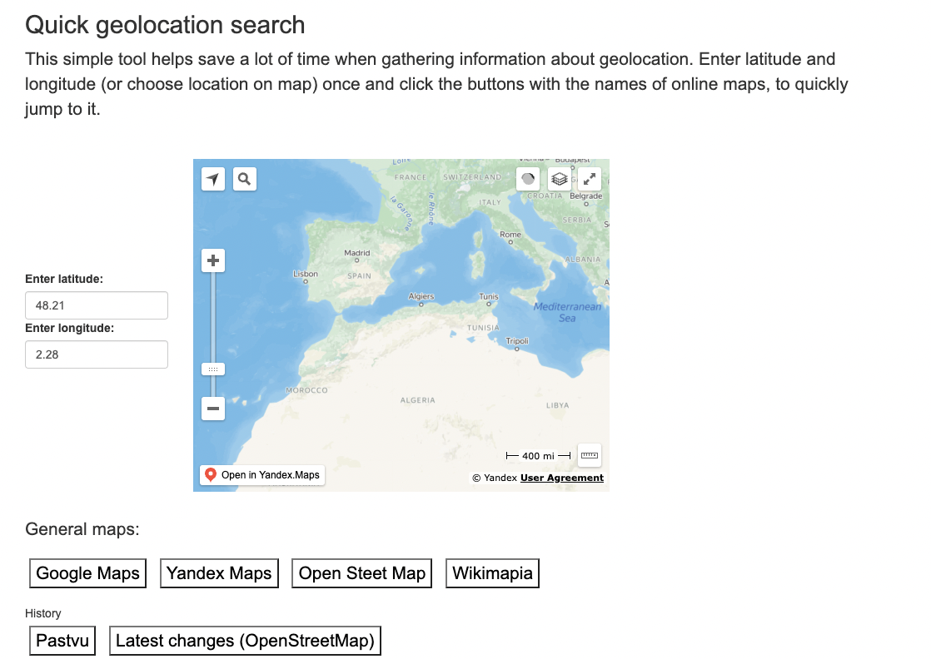This screenshot has width=931, height=659.
Task: Toggle the traffic circle control on the map
Action: pyautogui.click(x=528, y=179)
